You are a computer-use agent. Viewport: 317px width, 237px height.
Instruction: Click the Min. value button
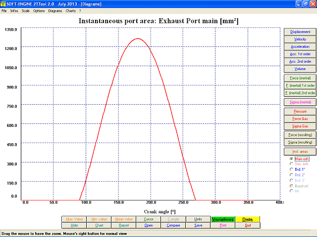coord(99,219)
